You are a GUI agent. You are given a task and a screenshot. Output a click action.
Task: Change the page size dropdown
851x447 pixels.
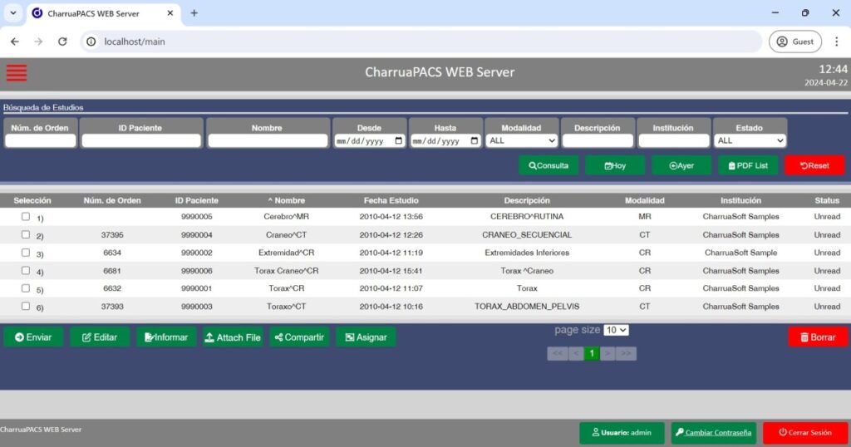(616, 330)
